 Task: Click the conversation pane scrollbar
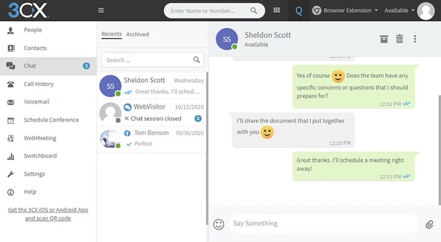pyautogui.click(x=439, y=150)
